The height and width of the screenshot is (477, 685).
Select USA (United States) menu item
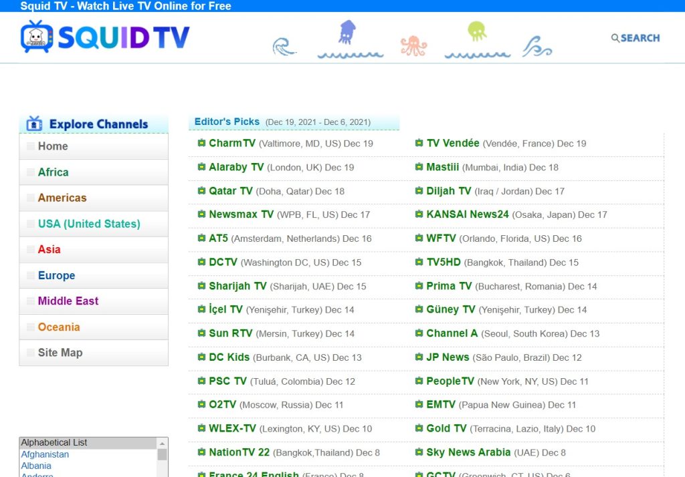pyautogui.click(x=94, y=223)
